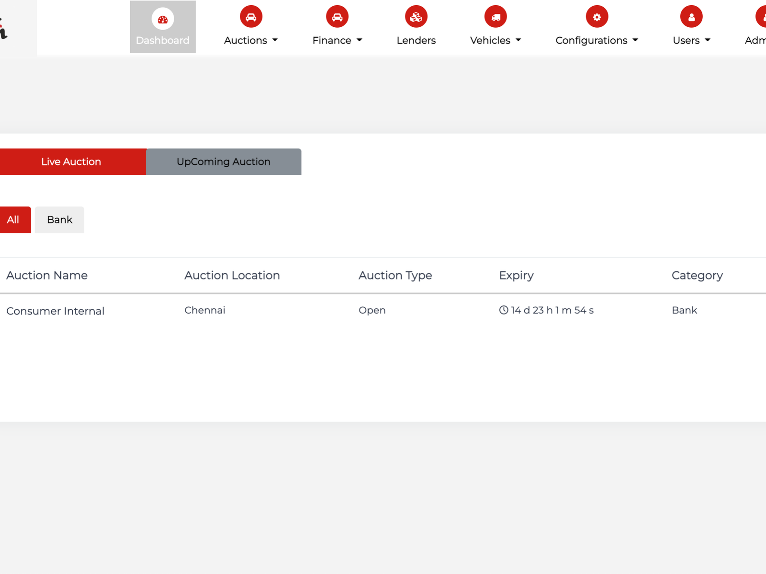The width and height of the screenshot is (766, 574).
Task: Click the Finance car icon
Action: click(x=337, y=17)
